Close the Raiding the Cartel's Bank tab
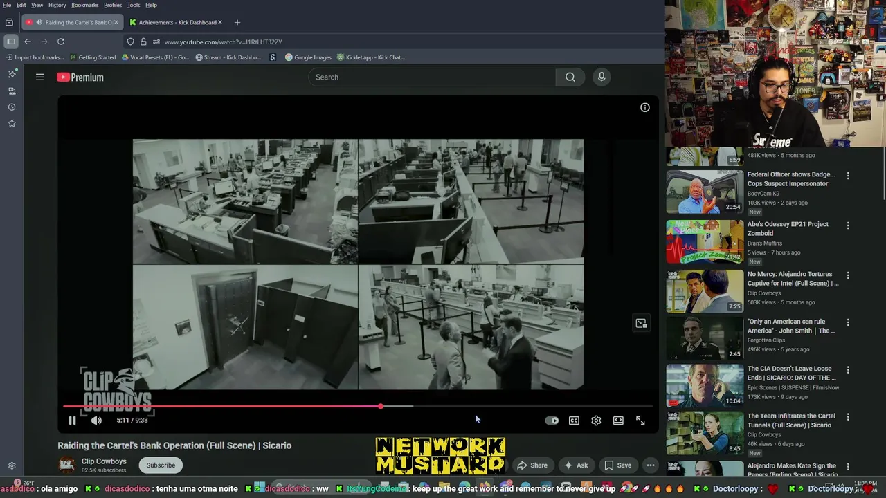The height and width of the screenshot is (498, 886). coord(116,22)
